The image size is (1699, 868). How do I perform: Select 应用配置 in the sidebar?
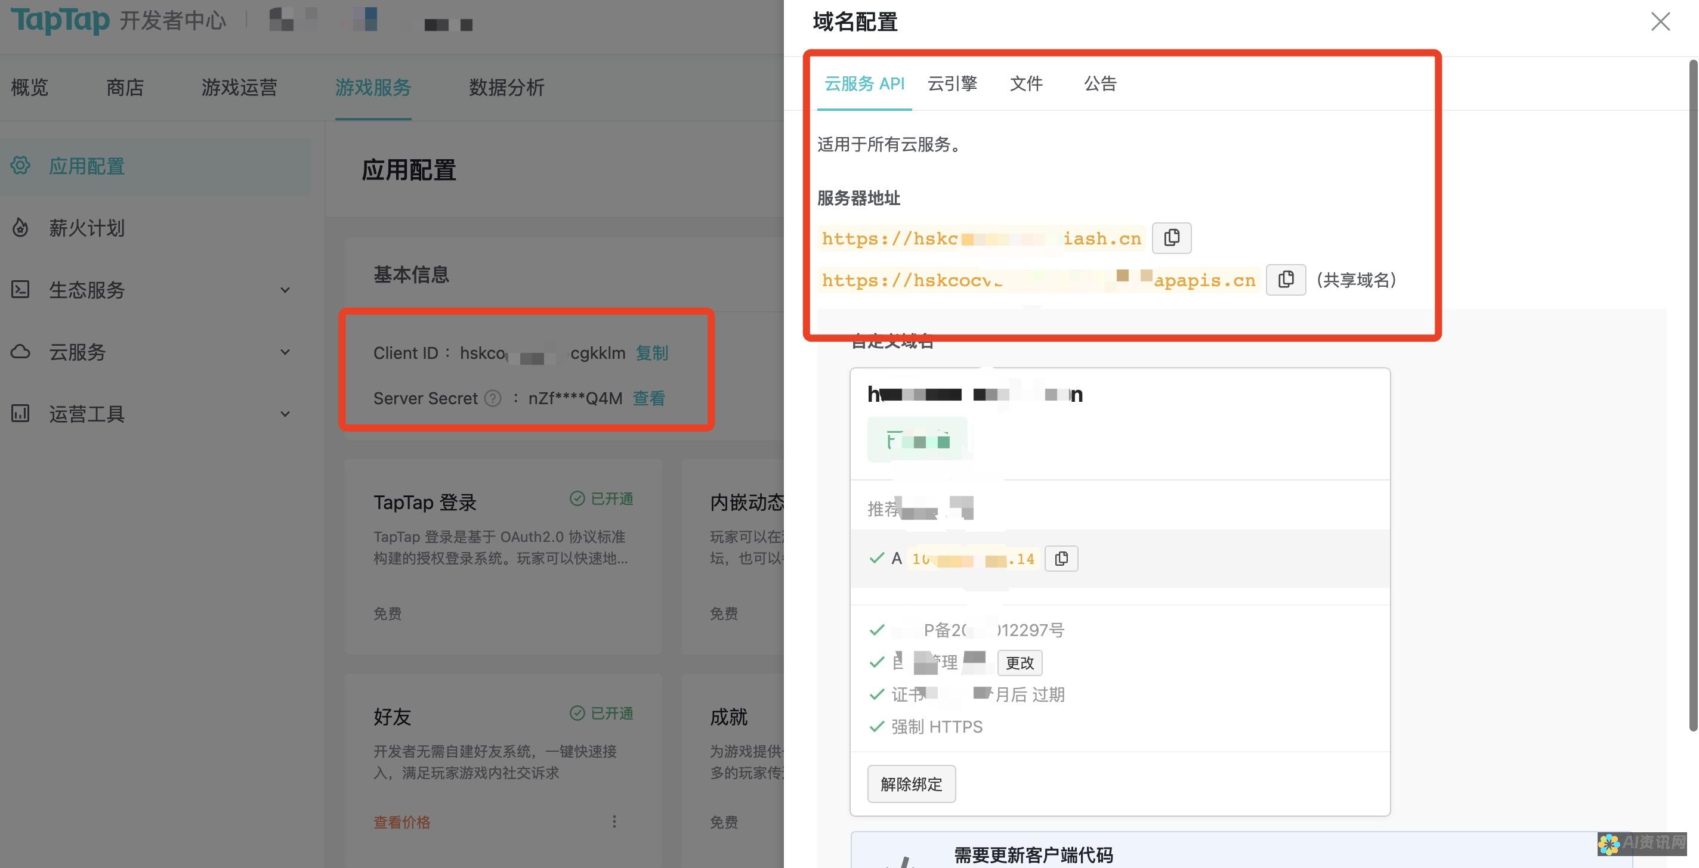coord(156,166)
